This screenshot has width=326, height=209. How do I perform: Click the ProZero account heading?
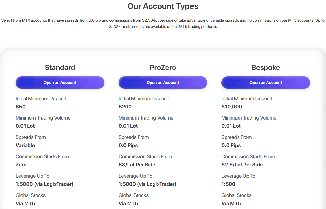point(163,68)
